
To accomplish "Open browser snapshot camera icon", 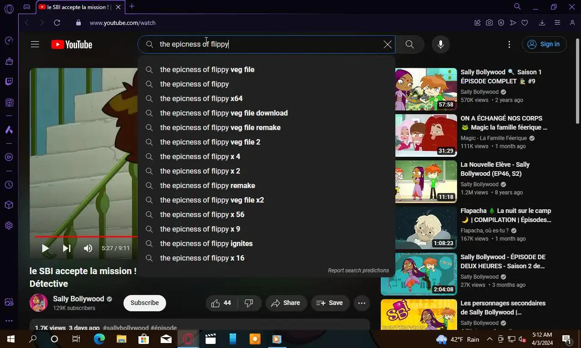I will pos(489,23).
